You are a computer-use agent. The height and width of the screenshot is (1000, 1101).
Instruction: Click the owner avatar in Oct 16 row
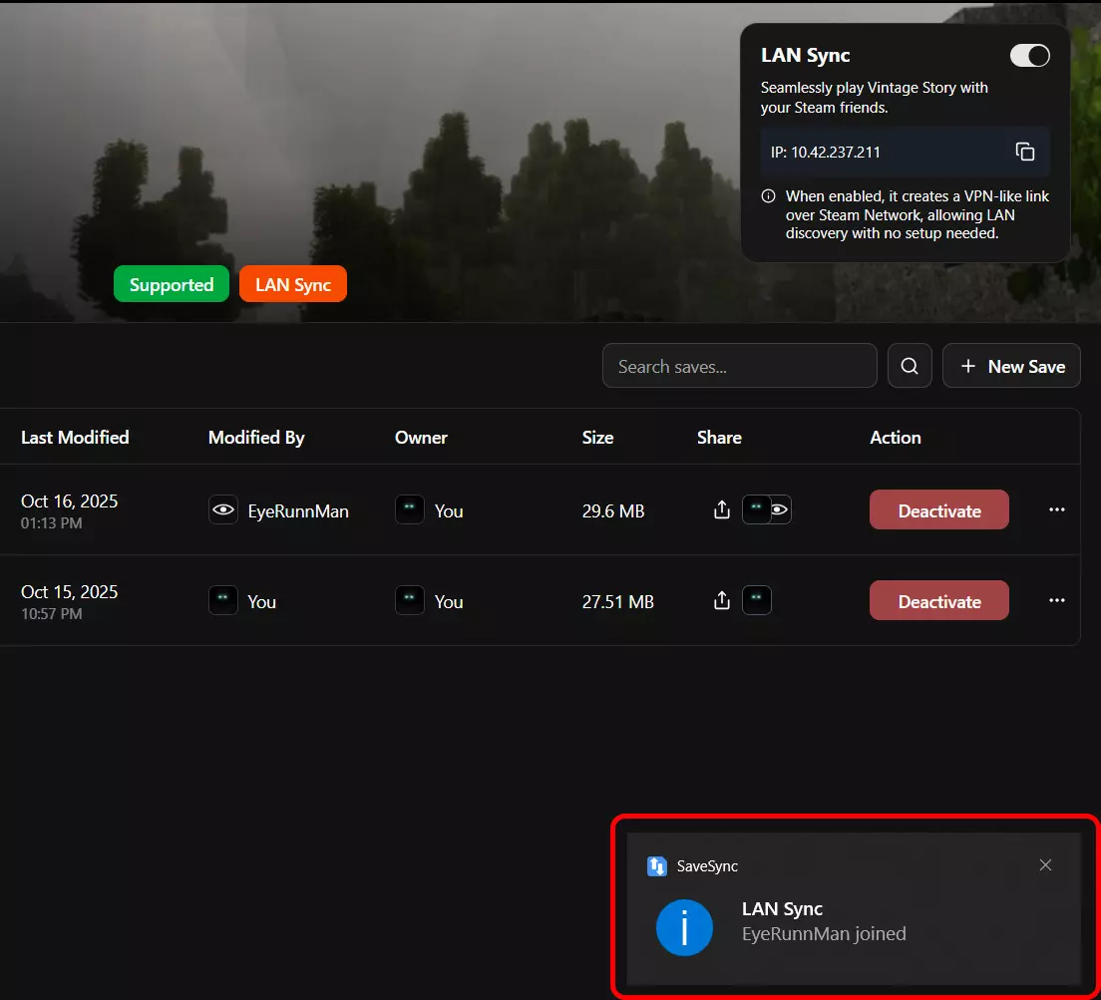pos(409,509)
